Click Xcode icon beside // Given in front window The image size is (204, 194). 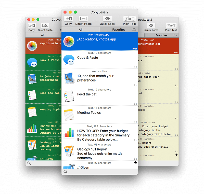pos(69,166)
